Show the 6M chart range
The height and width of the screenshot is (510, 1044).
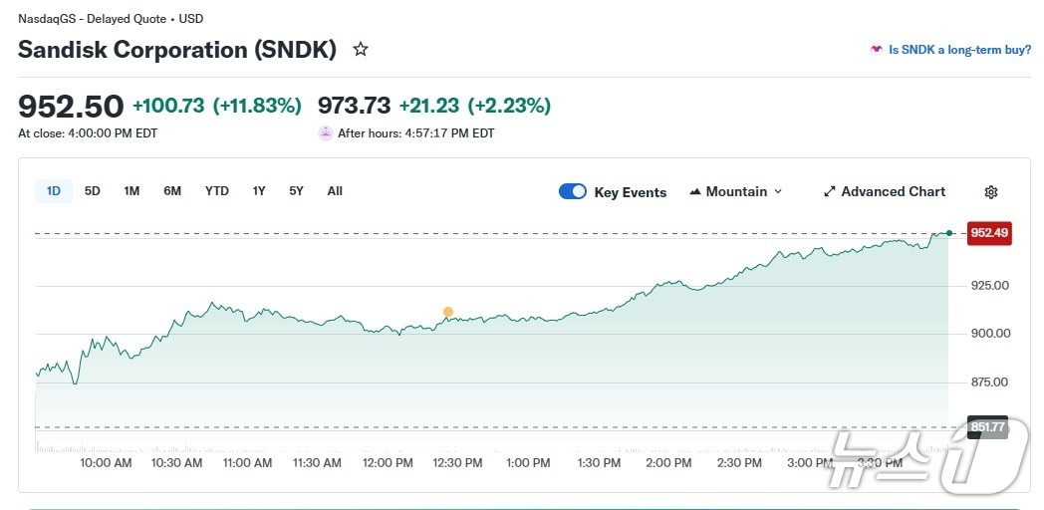[172, 191]
